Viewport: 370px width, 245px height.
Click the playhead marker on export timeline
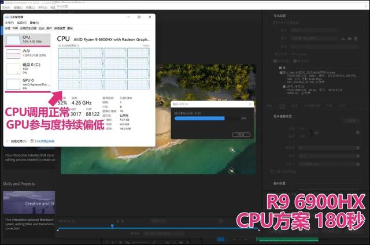[112, 227]
